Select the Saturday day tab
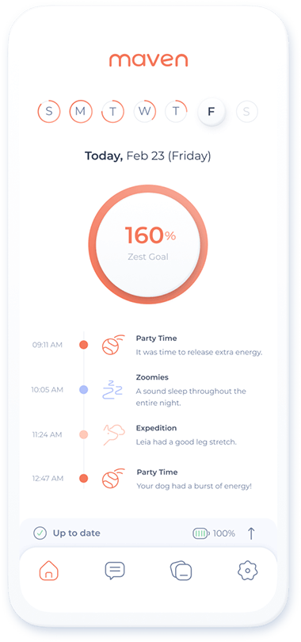 tap(246, 112)
